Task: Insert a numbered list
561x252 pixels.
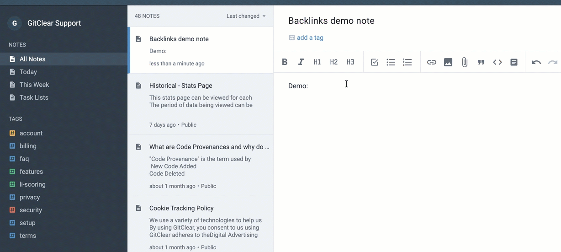Action: tap(408, 62)
